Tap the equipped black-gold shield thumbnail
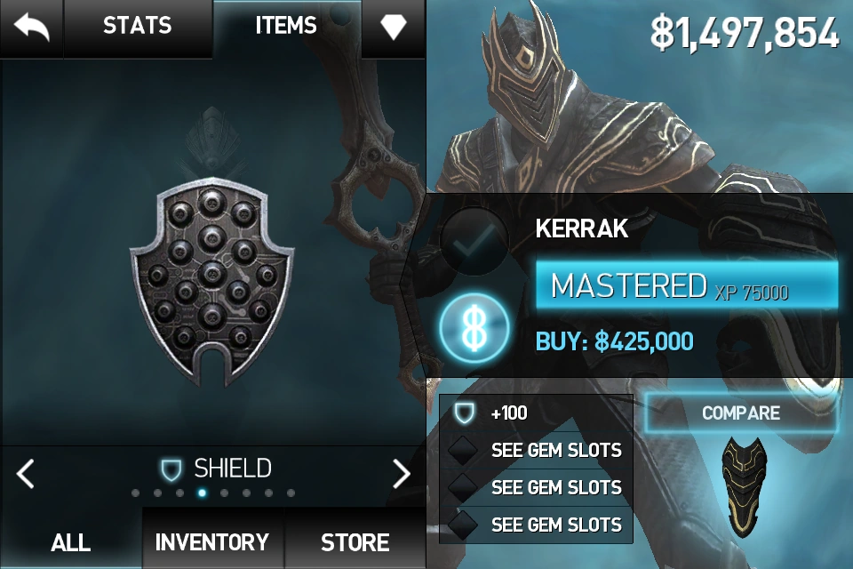 pos(745,487)
